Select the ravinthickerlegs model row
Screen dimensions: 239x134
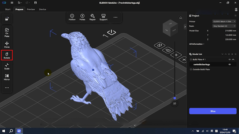point(213,64)
